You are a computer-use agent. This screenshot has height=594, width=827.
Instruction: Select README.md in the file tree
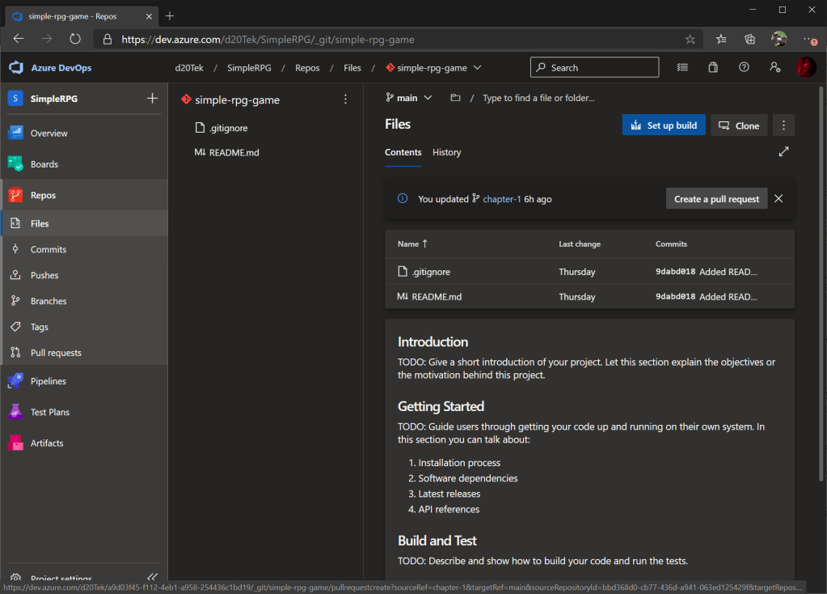coord(233,152)
